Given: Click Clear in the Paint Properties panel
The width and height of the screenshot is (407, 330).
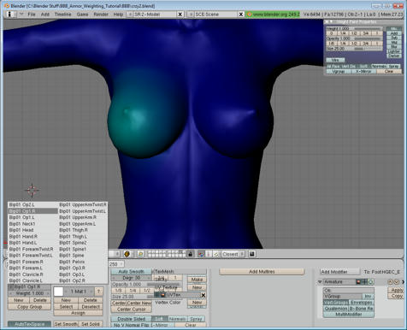Looking at the screenshot, I should 389,71.
